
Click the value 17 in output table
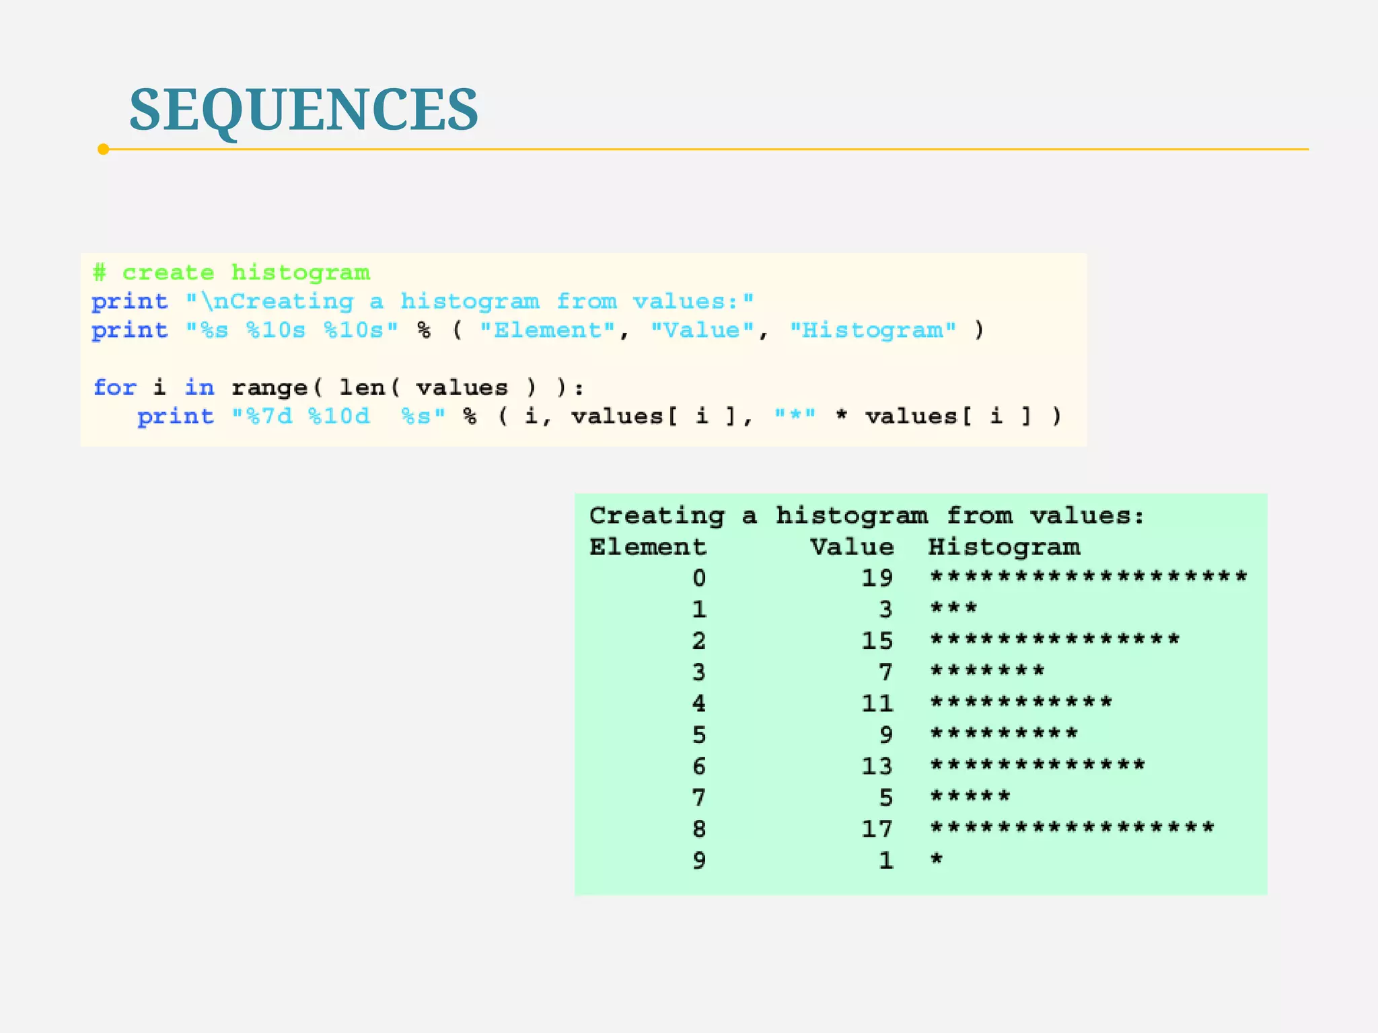(x=877, y=829)
